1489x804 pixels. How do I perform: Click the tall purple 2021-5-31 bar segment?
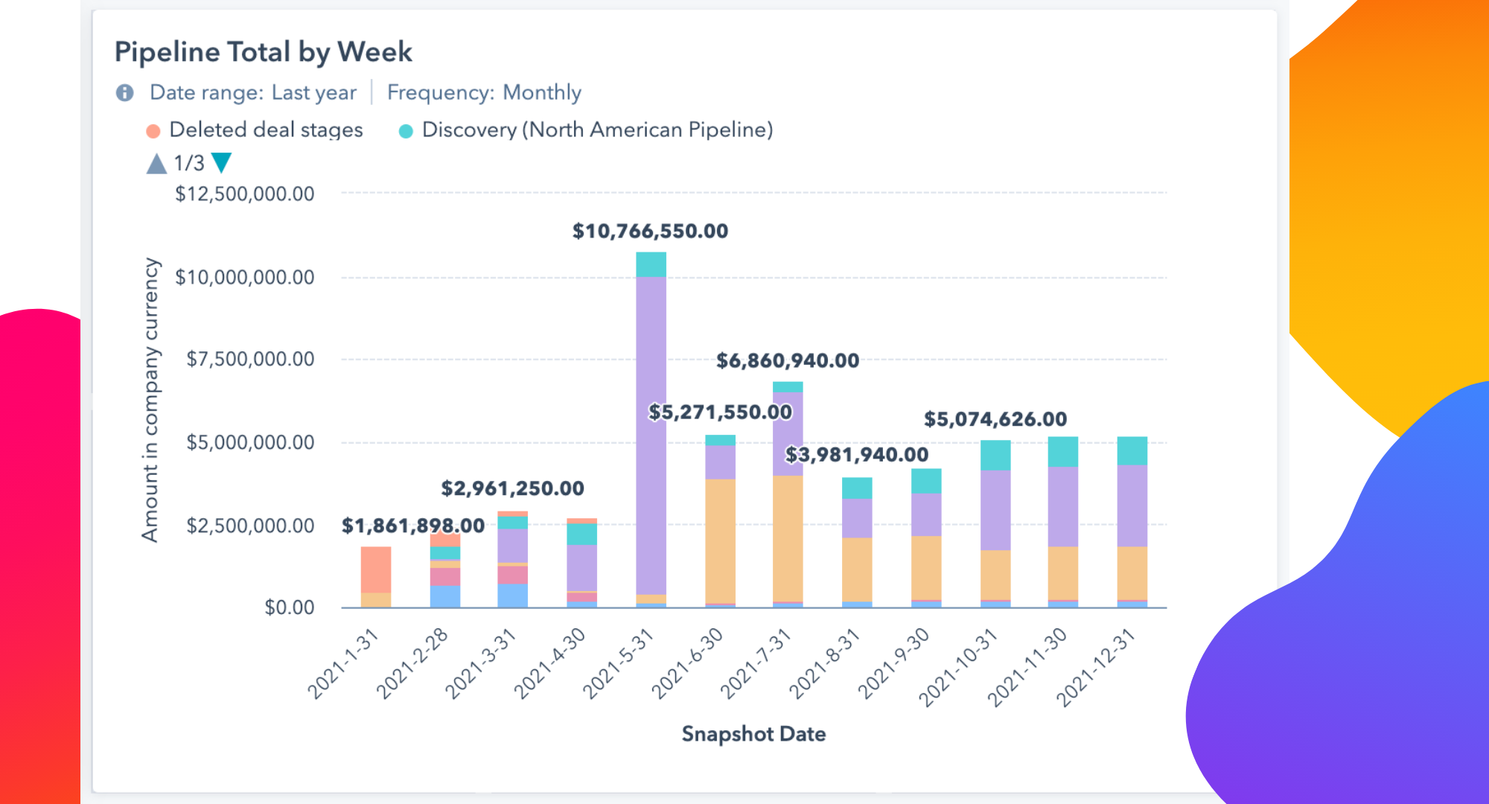651,435
